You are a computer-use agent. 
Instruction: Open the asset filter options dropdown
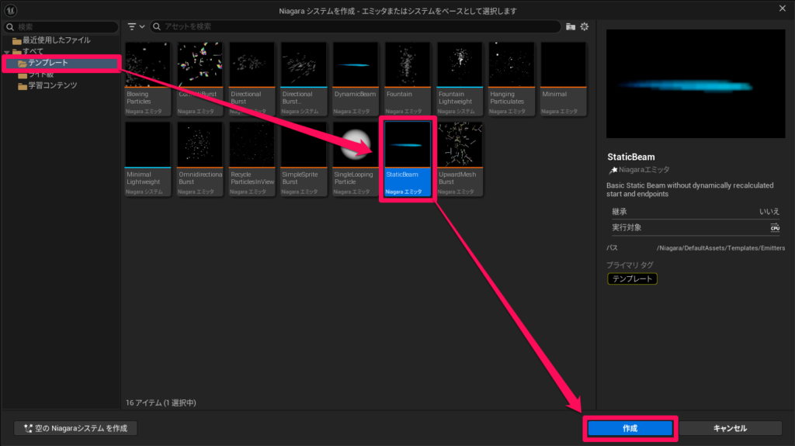(x=136, y=26)
